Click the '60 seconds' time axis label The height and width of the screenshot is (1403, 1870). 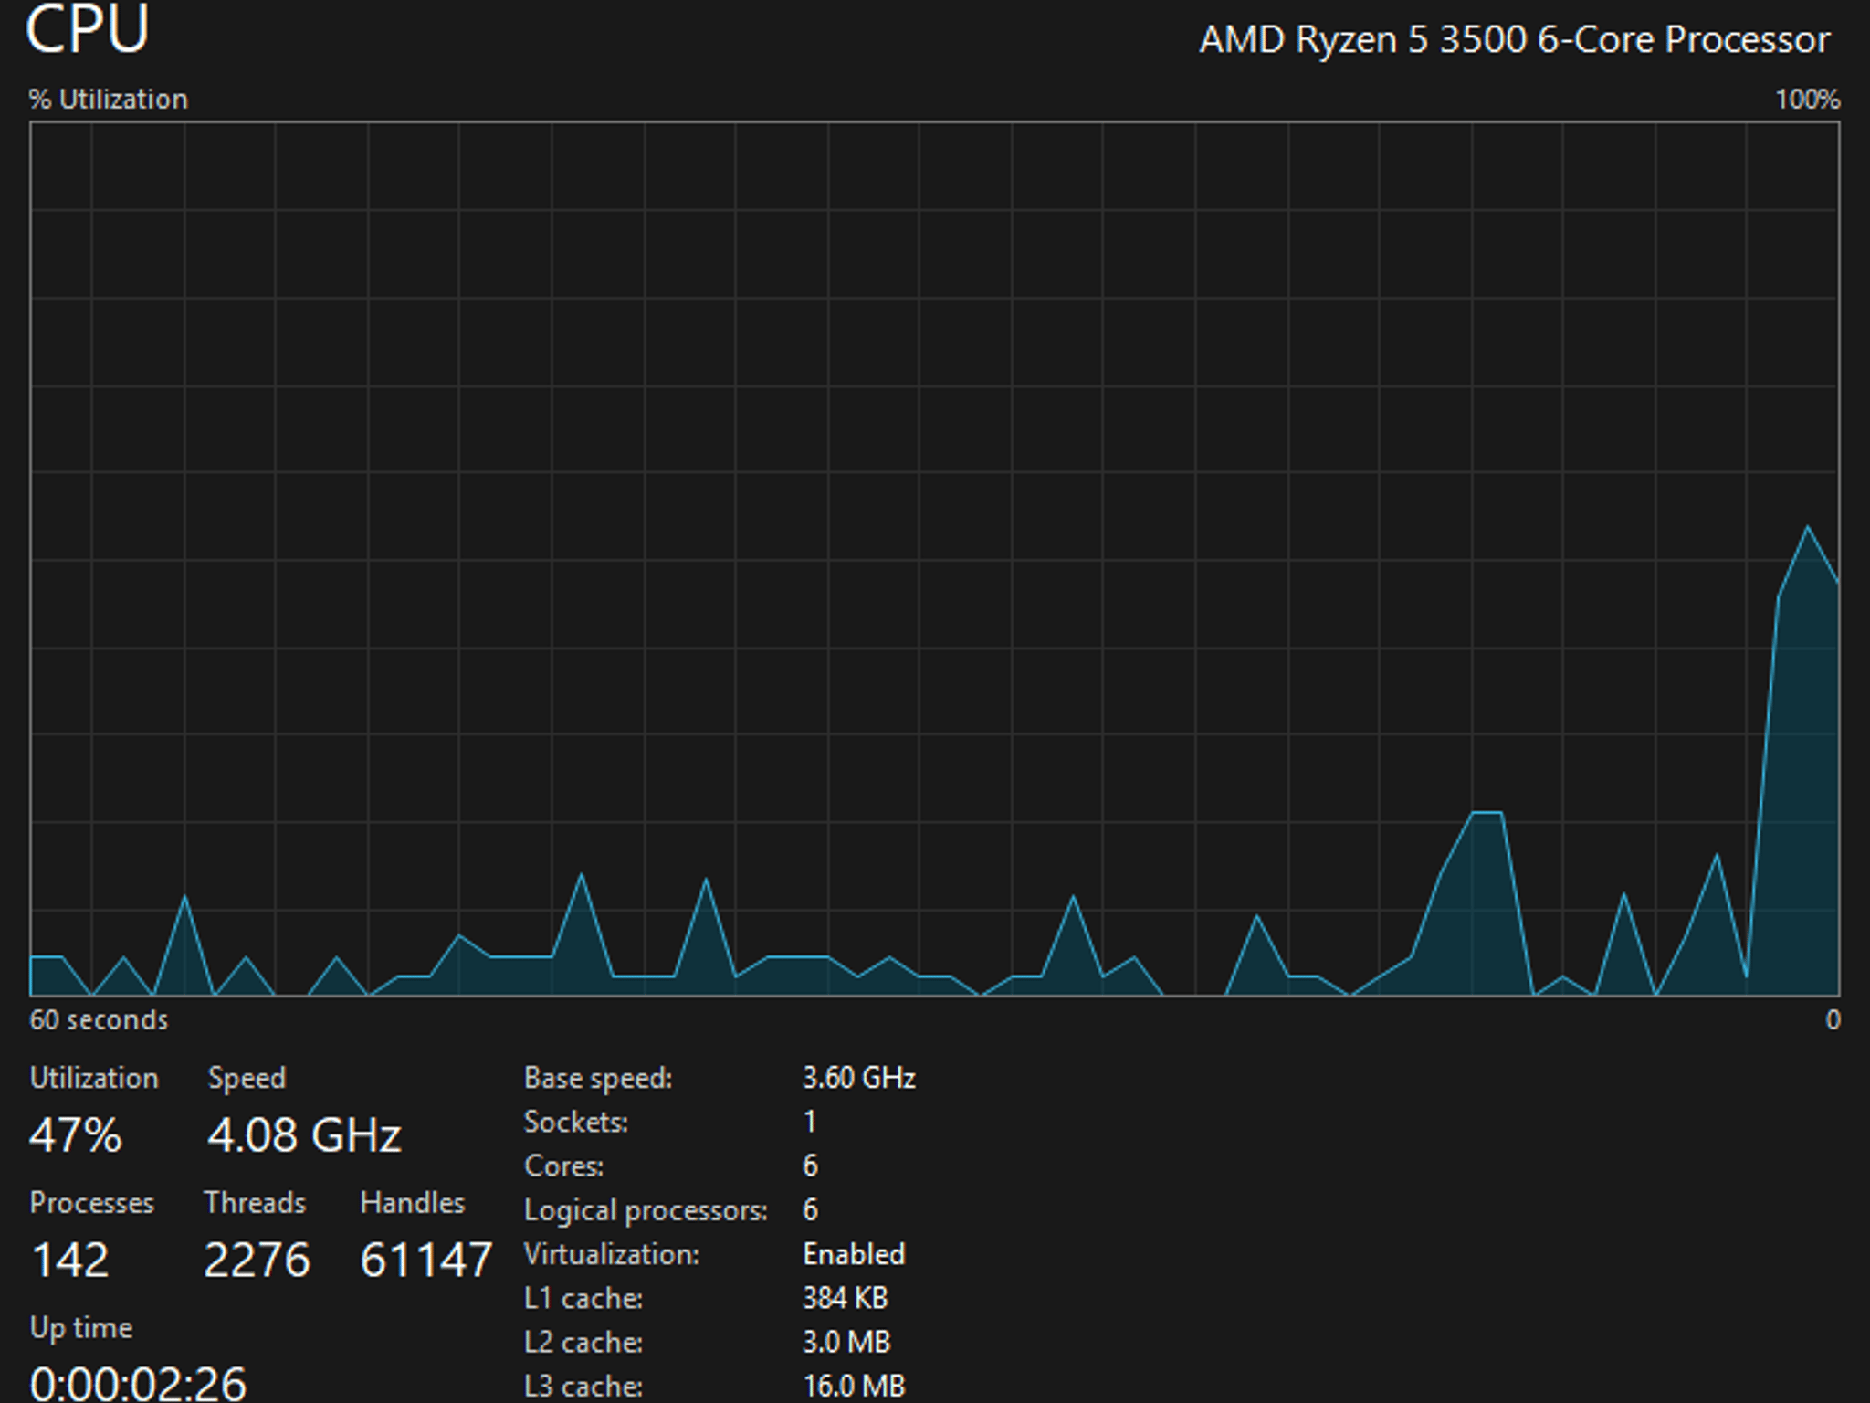click(99, 1019)
